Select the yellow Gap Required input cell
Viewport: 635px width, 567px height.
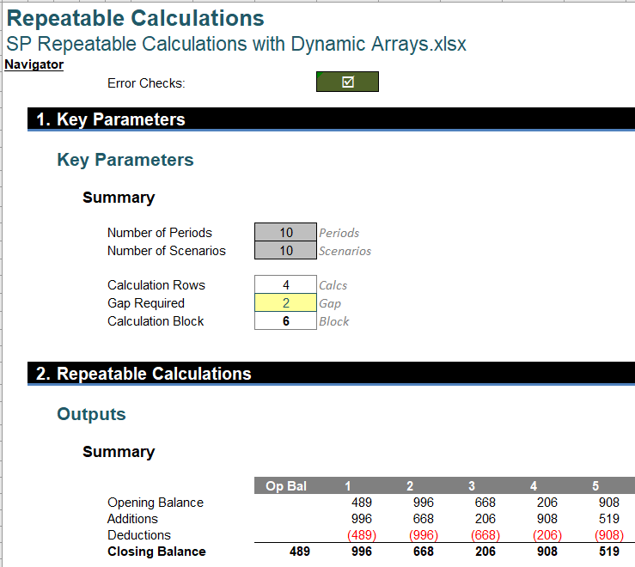285,303
